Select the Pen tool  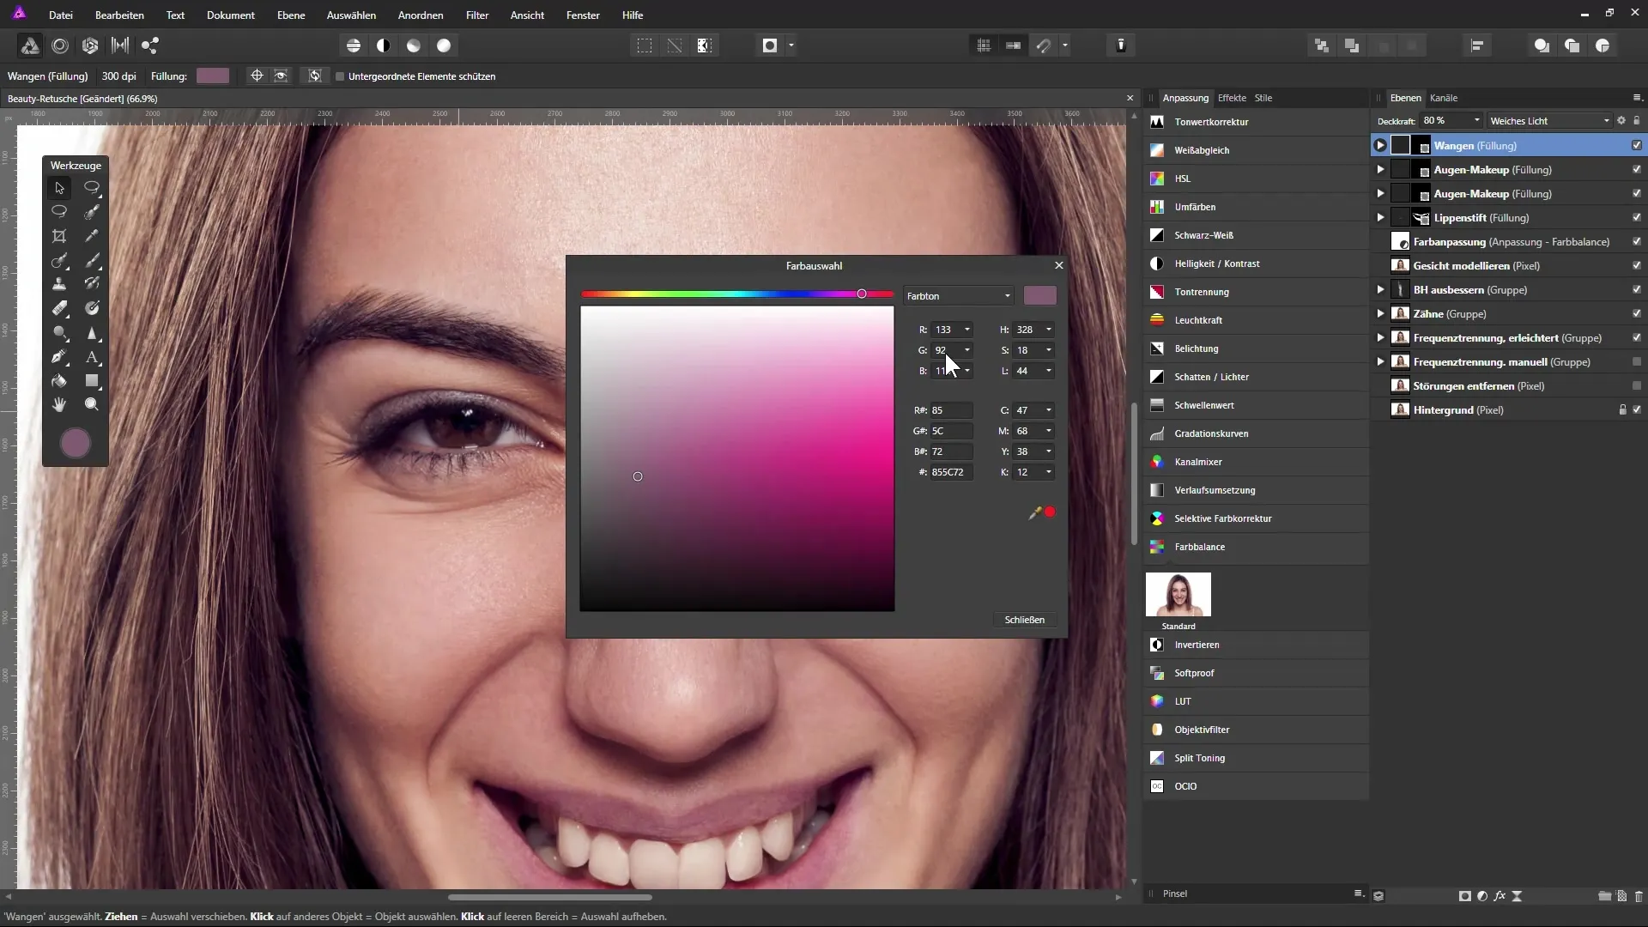pos(59,356)
